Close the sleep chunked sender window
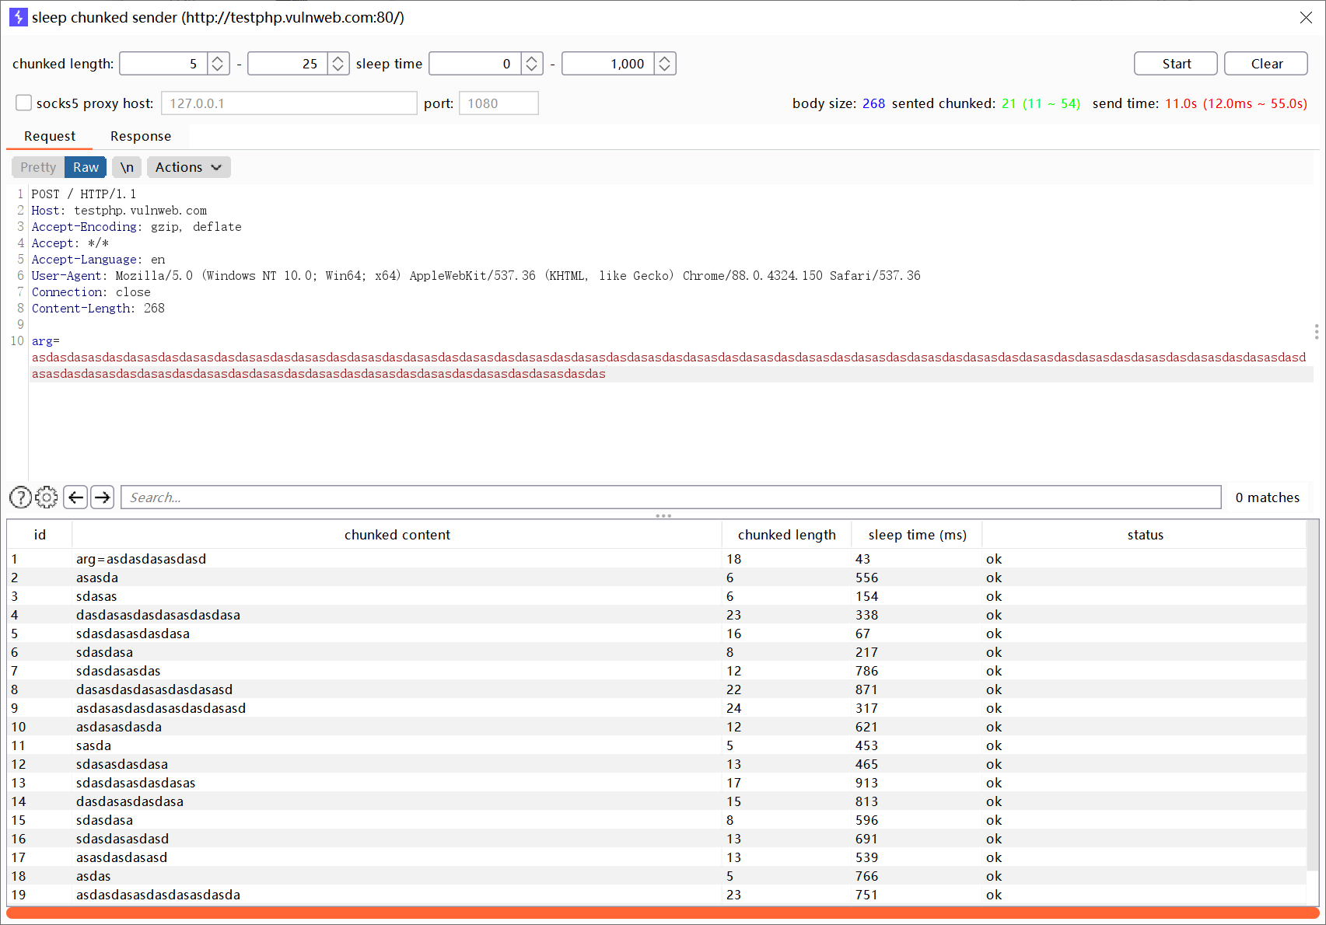This screenshot has width=1326, height=925. click(1306, 17)
